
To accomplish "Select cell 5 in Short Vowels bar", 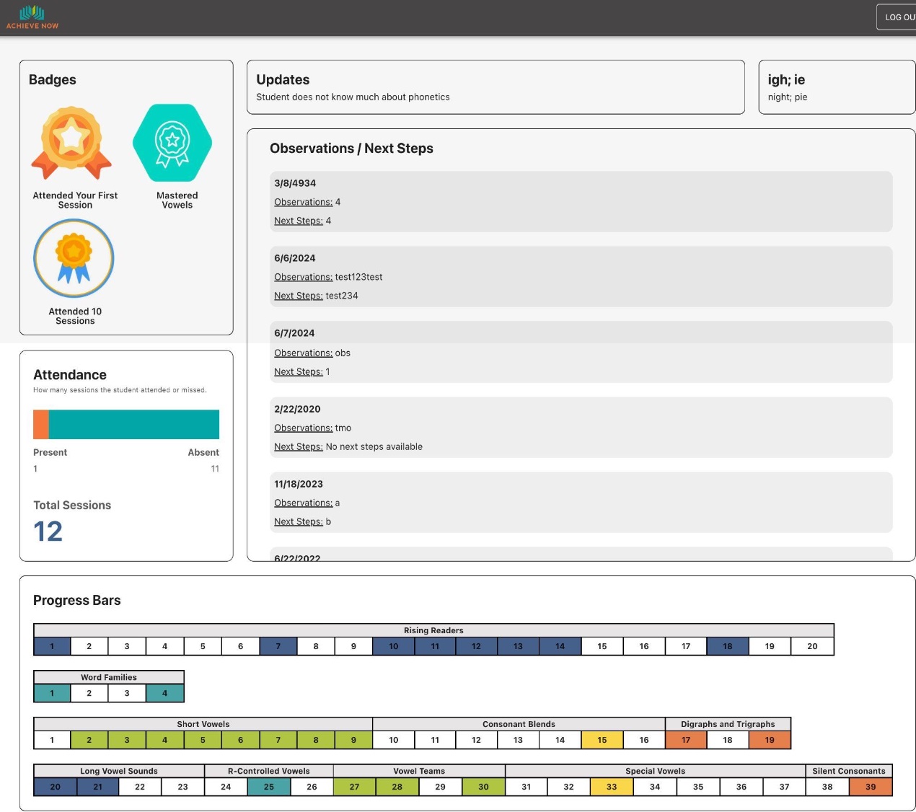I will [x=203, y=740].
